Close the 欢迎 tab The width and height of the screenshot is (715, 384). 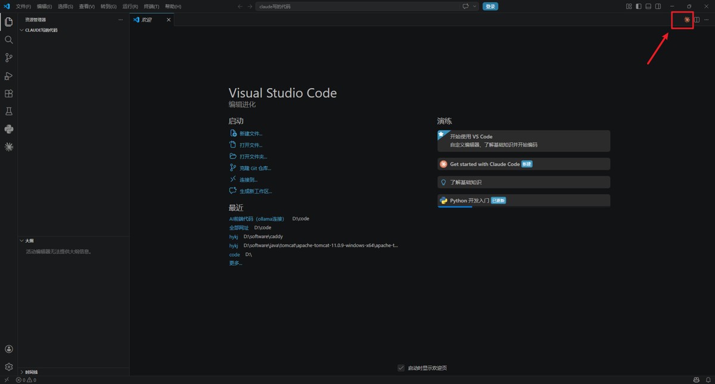click(x=169, y=20)
